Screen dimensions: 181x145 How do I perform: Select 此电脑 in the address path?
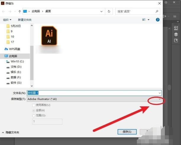click(x=36, y=11)
